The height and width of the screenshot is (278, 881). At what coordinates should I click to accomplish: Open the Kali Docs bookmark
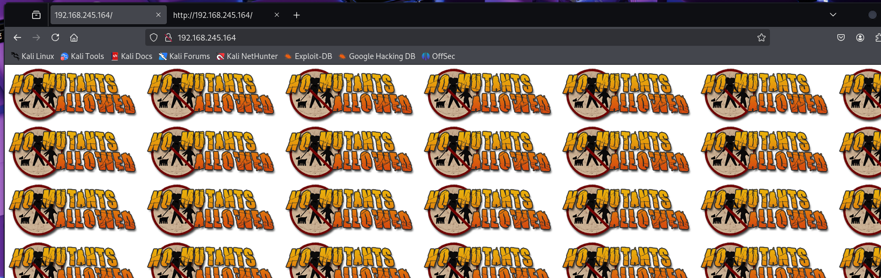[132, 56]
